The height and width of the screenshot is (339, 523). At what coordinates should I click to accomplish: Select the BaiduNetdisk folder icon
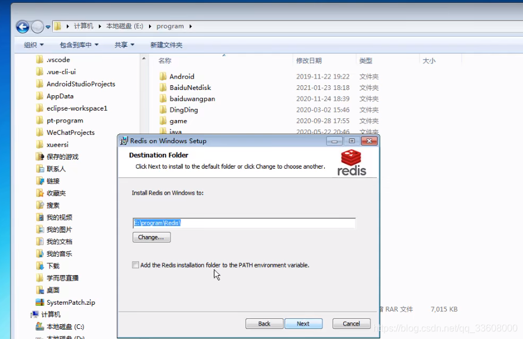[163, 88]
